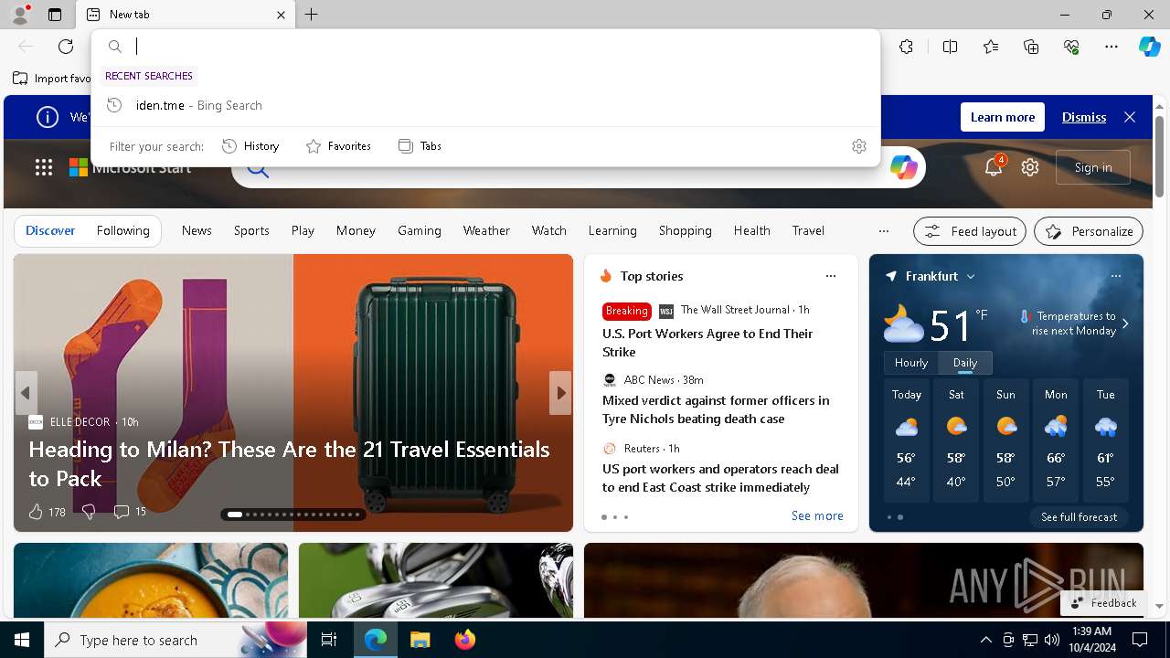The width and height of the screenshot is (1170, 658).
Task: Open Collections icon
Action: point(1031,47)
